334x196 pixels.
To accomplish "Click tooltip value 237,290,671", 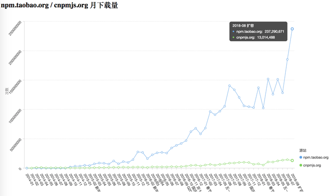I will tap(274, 32).
